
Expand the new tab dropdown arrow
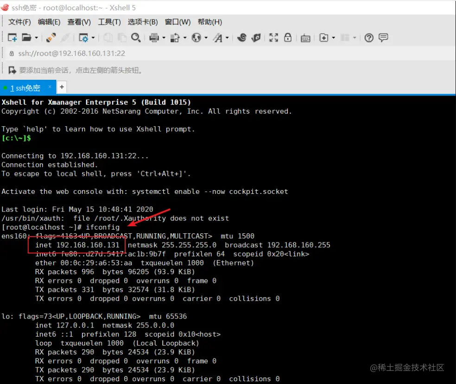tap(334, 38)
